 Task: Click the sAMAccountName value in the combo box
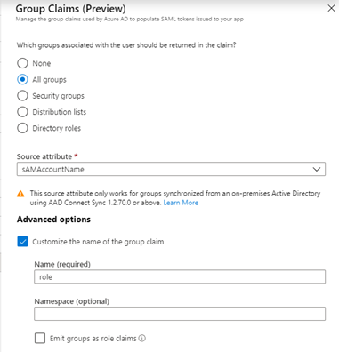[x=53, y=169]
